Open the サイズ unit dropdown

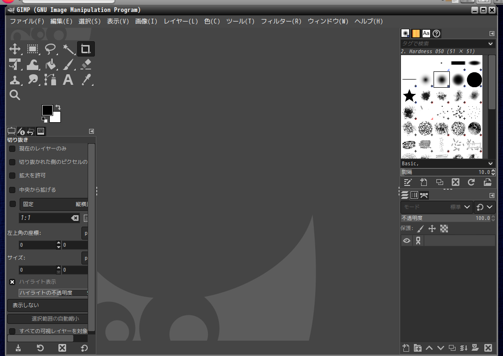(x=85, y=258)
